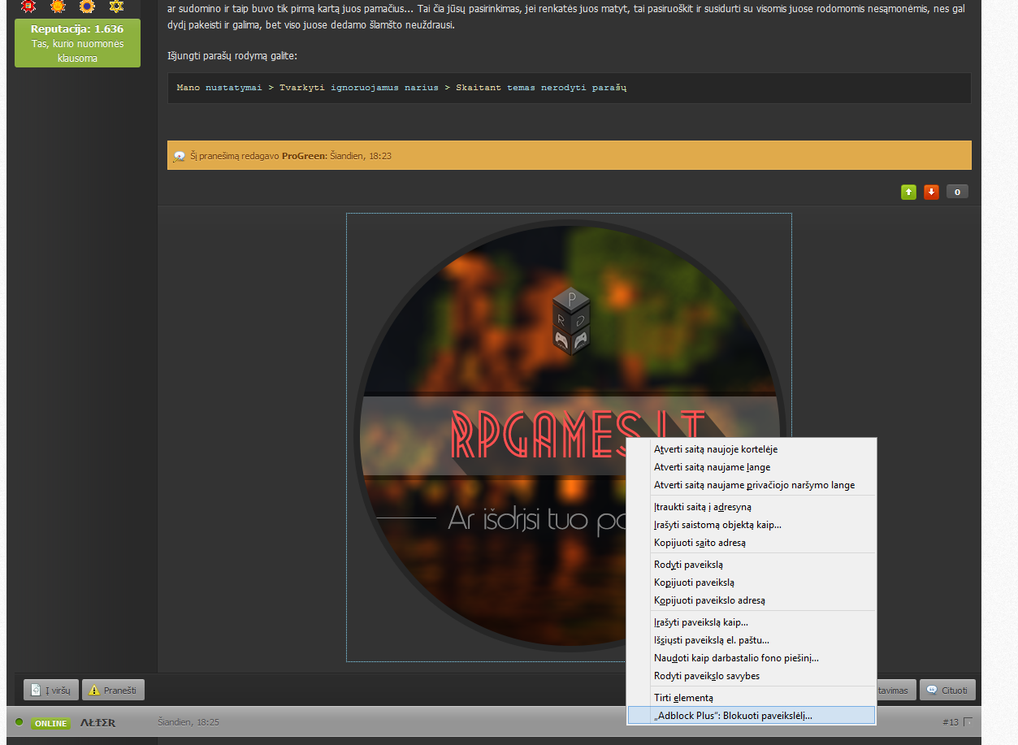Choose 'Kopijuoti saito adresą'
This screenshot has height=745, width=1018.
pos(752,542)
